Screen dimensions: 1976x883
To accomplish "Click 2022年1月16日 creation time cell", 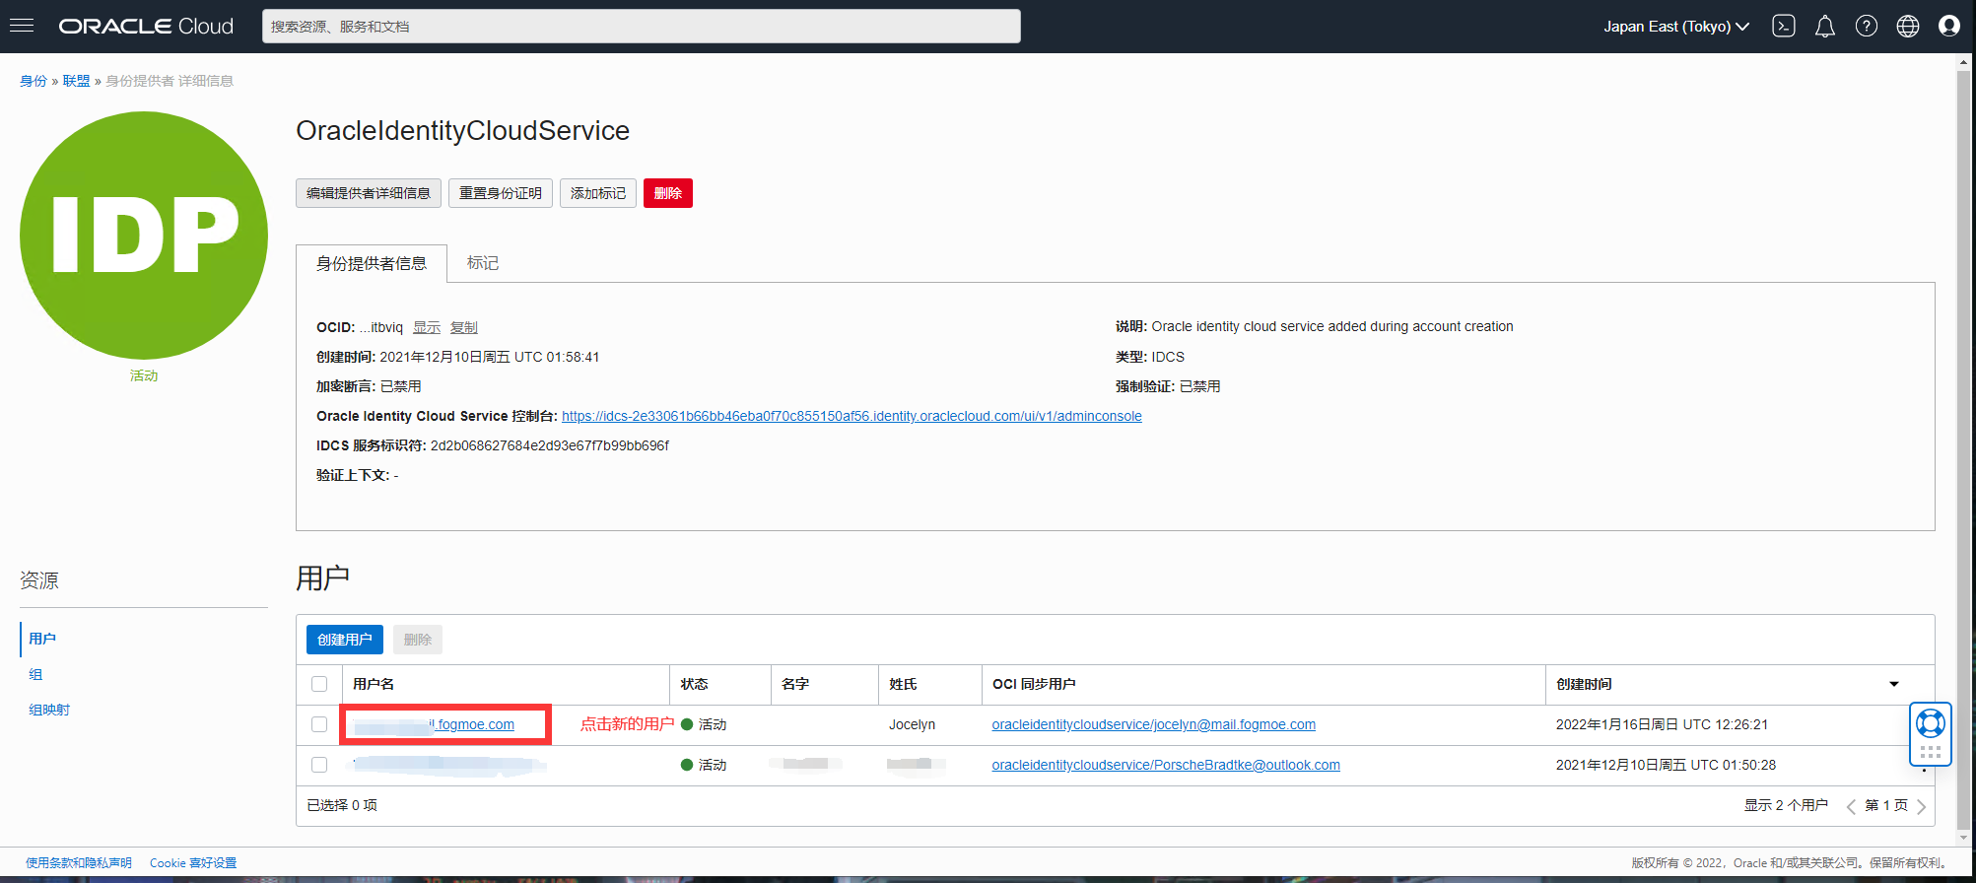I will point(1662,724).
